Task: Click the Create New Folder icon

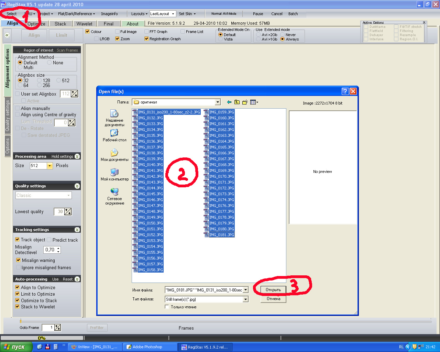Action: [x=245, y=102]
